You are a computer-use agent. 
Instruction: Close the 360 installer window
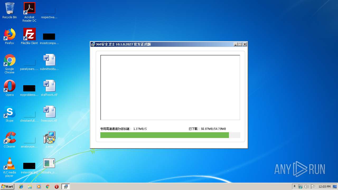pyautogui.click(x=245, y=44)
